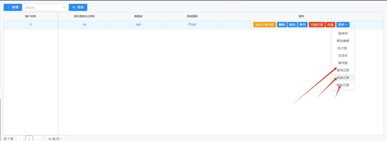
Task: Click the 券失效时长(分钟) column header
Action: coord(84,16)
